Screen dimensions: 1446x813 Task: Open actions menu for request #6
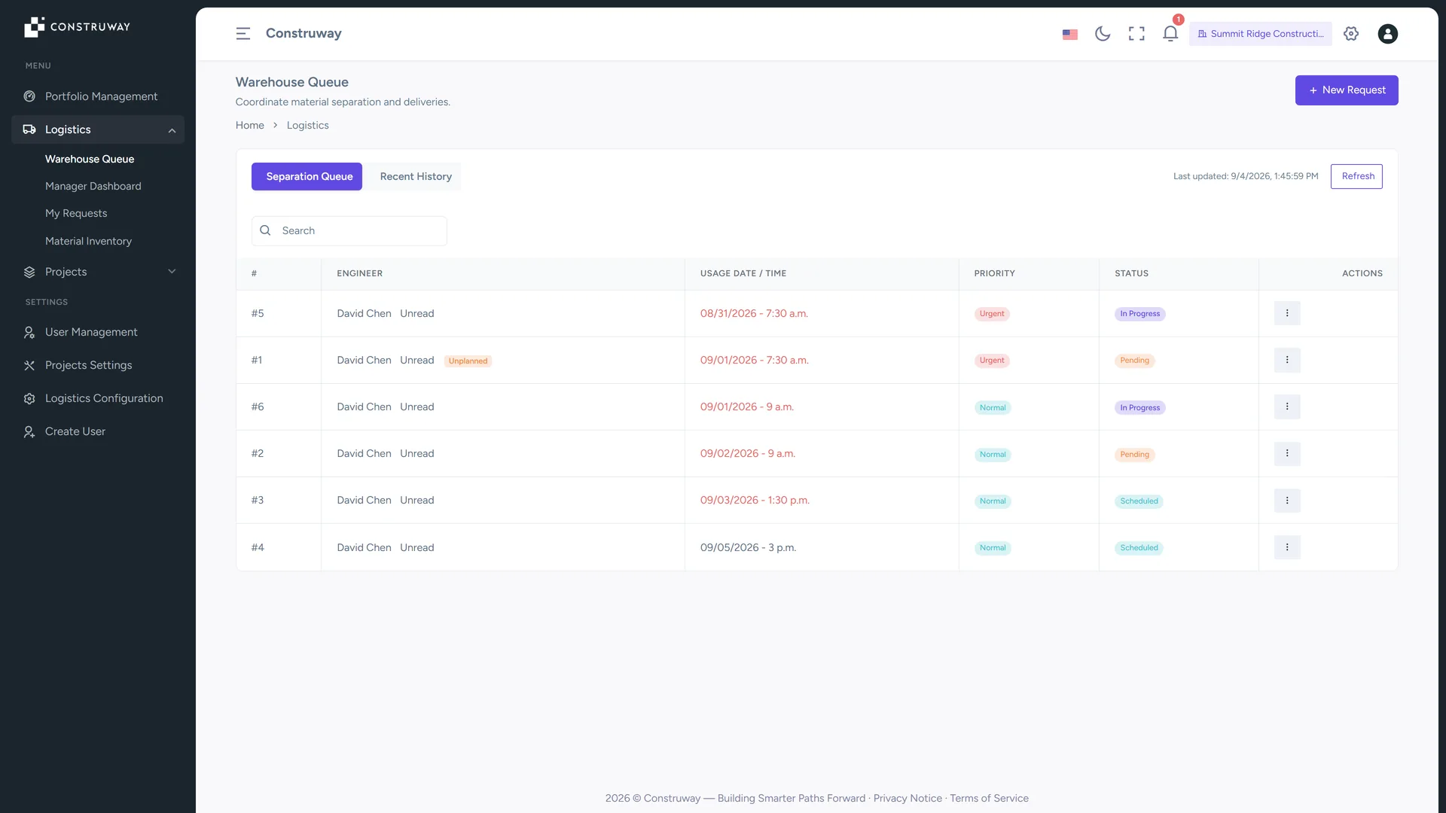pyautogui.click(x=1287, y=407)
